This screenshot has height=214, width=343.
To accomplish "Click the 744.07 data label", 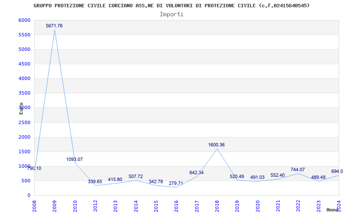I will pos(298,169).
